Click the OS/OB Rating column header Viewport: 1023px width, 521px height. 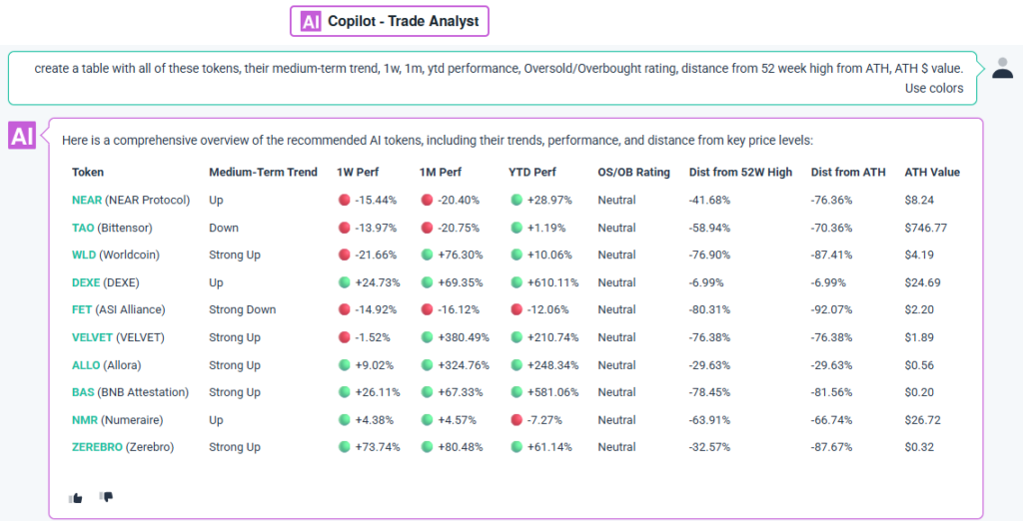point(633,172)
